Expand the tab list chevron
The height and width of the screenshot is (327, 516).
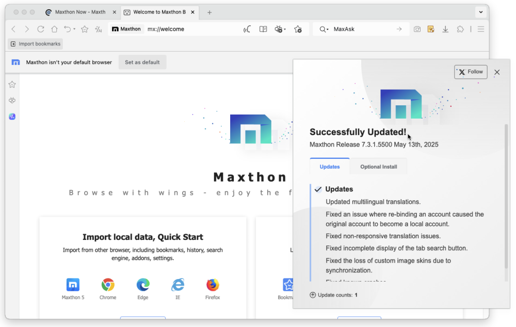pos(481,12)
